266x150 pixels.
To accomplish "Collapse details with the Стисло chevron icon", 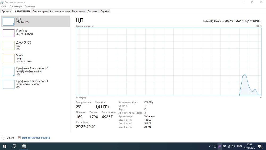I will (3, 137).
